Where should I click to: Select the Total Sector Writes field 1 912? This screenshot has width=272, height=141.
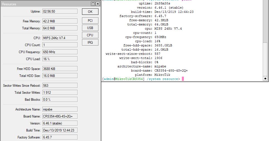(60, 92)
